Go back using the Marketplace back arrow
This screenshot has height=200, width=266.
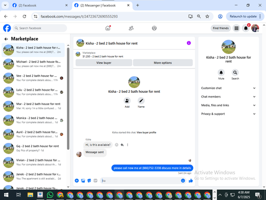(x=6, y=39)
